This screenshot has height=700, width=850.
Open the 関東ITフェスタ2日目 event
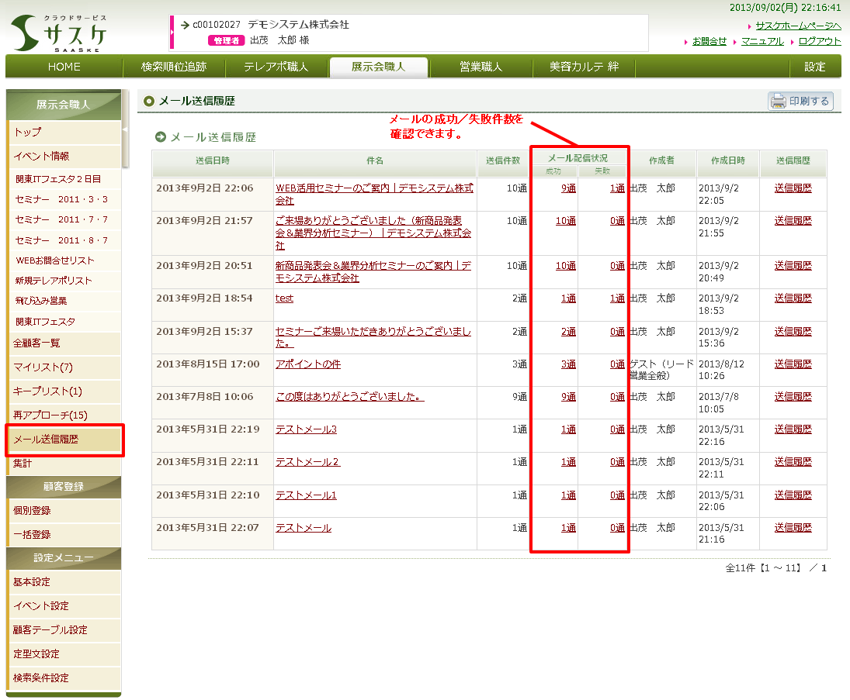tap(58, 179)
